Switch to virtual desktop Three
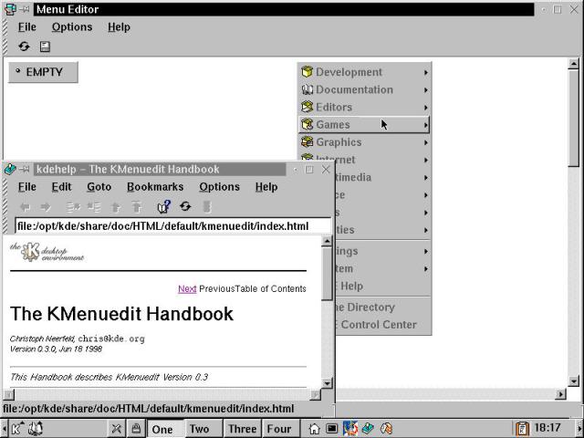This screenshot has height=438, width=584. [242, 429]
